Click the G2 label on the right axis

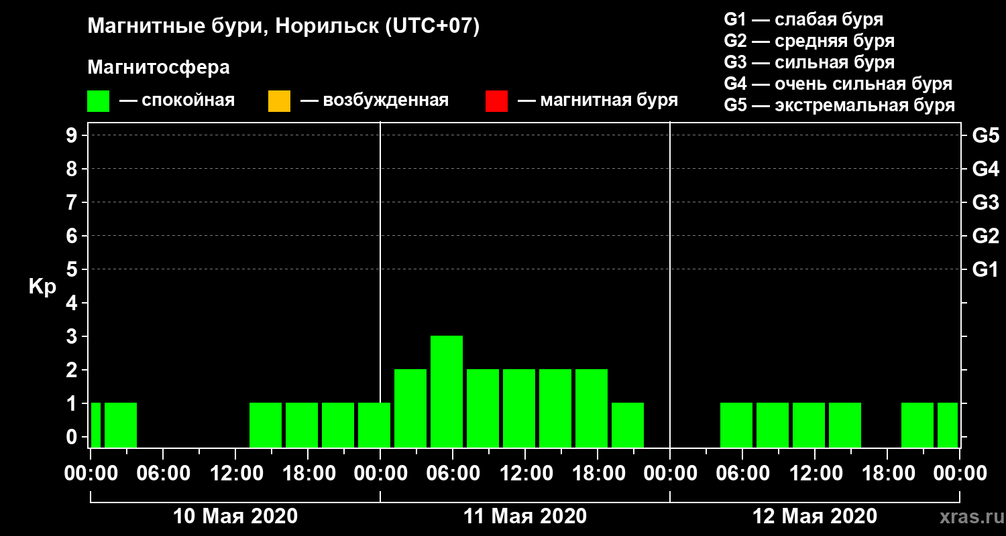[x=986, y=236]
